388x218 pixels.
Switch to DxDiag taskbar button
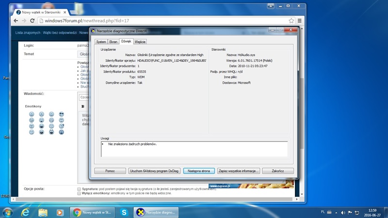(x=156, y=212)
